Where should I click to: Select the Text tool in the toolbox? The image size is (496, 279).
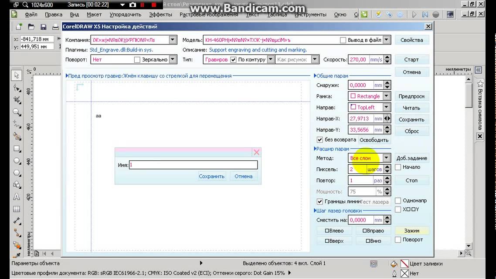click(17, 197)
